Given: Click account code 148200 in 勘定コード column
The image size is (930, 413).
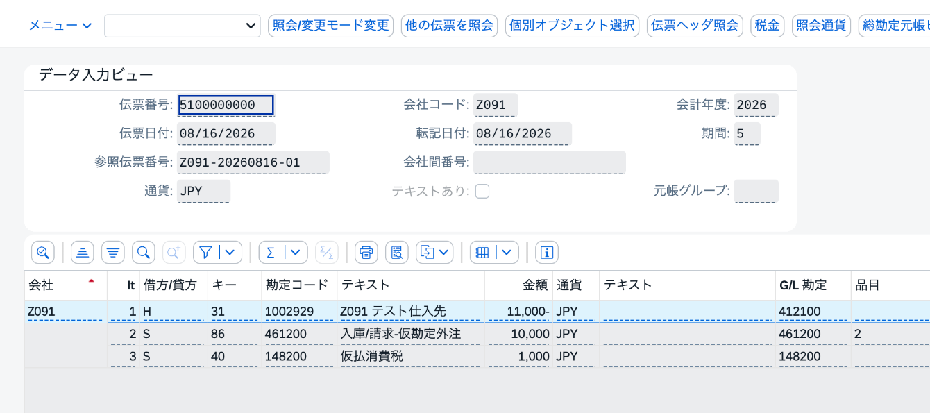Looking at the screenshot, I should 298,356.
